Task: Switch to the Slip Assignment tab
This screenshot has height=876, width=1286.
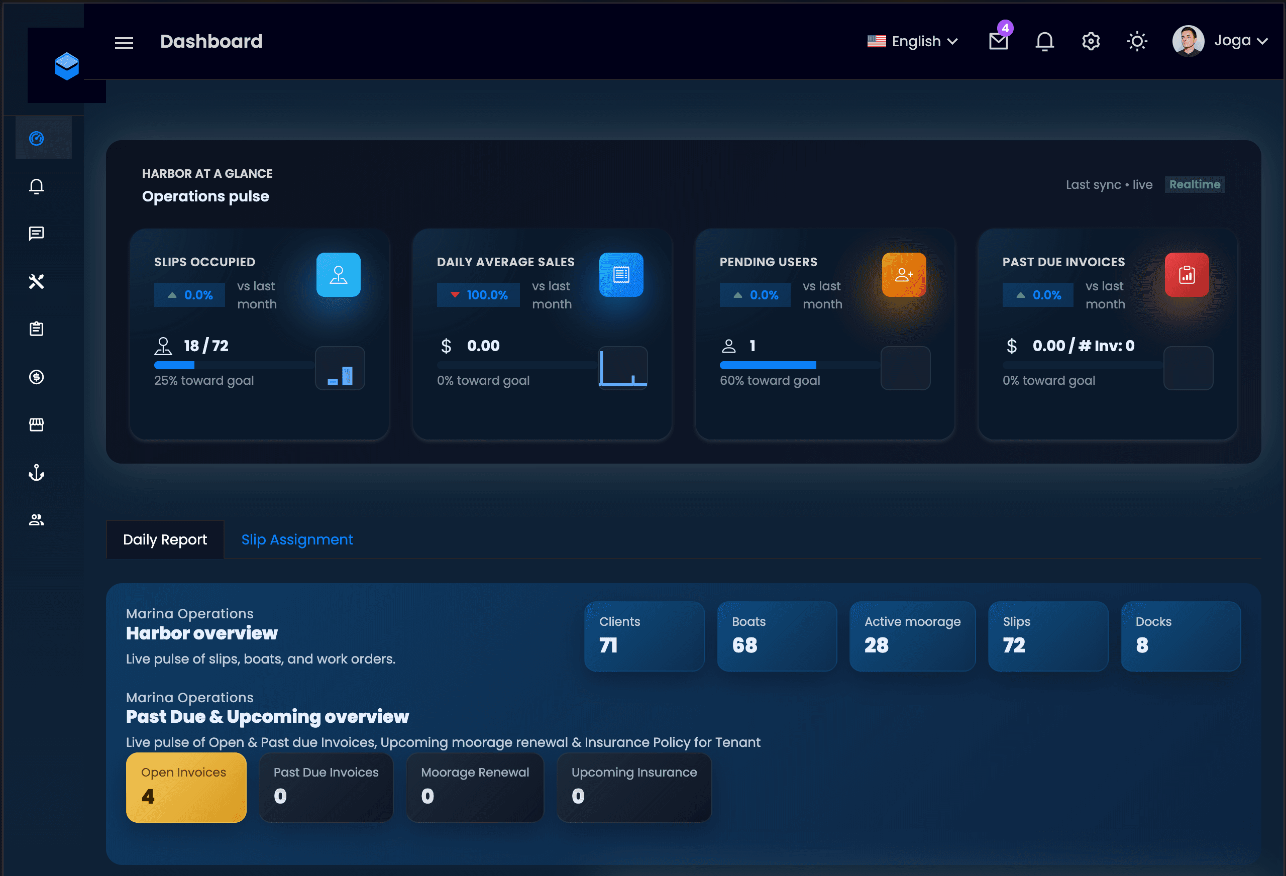Action: point(296,539)
